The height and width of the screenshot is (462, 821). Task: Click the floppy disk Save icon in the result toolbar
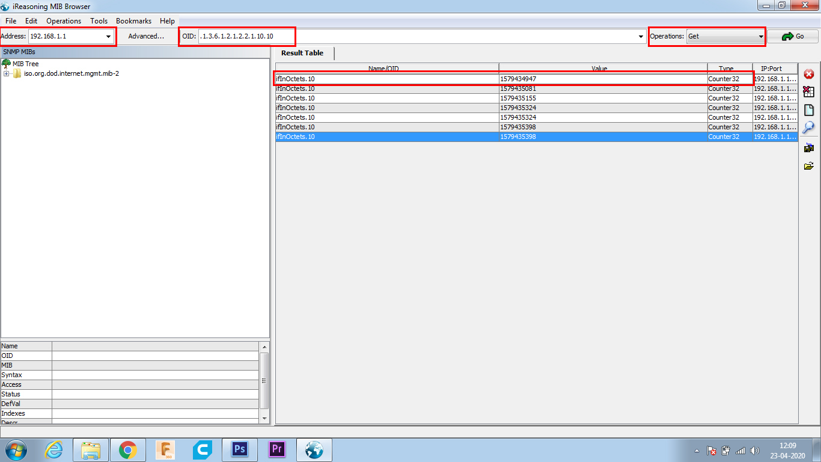point(809,148)
